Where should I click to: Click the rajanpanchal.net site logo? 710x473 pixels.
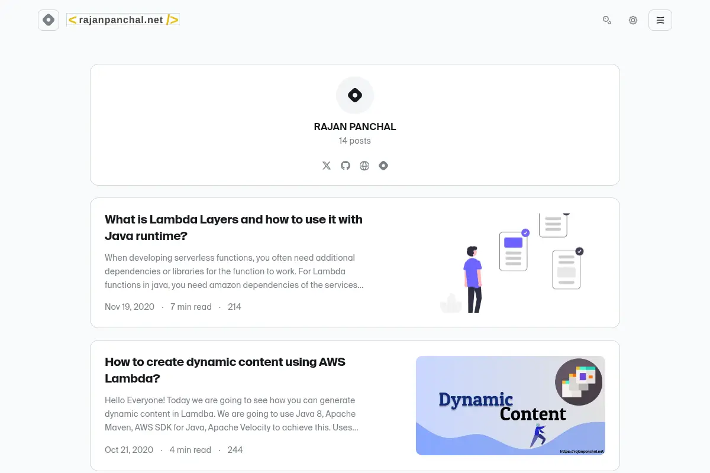click(x=123, y=20)
